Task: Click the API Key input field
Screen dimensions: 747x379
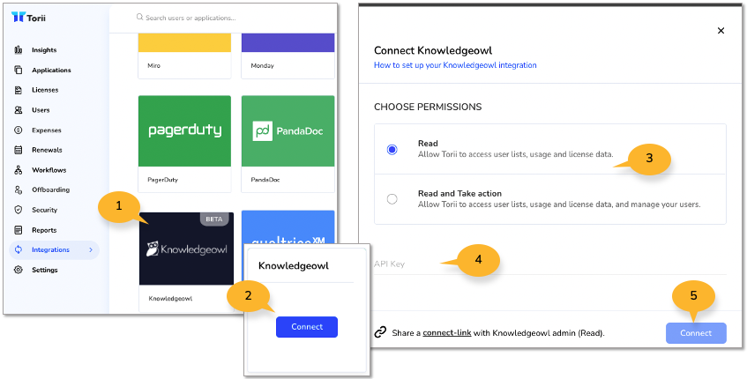Action: 550,264
